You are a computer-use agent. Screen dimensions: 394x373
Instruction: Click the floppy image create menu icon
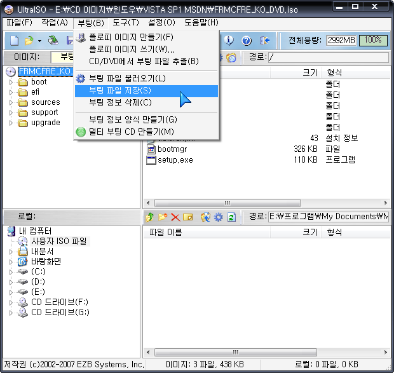pos(81,37)
